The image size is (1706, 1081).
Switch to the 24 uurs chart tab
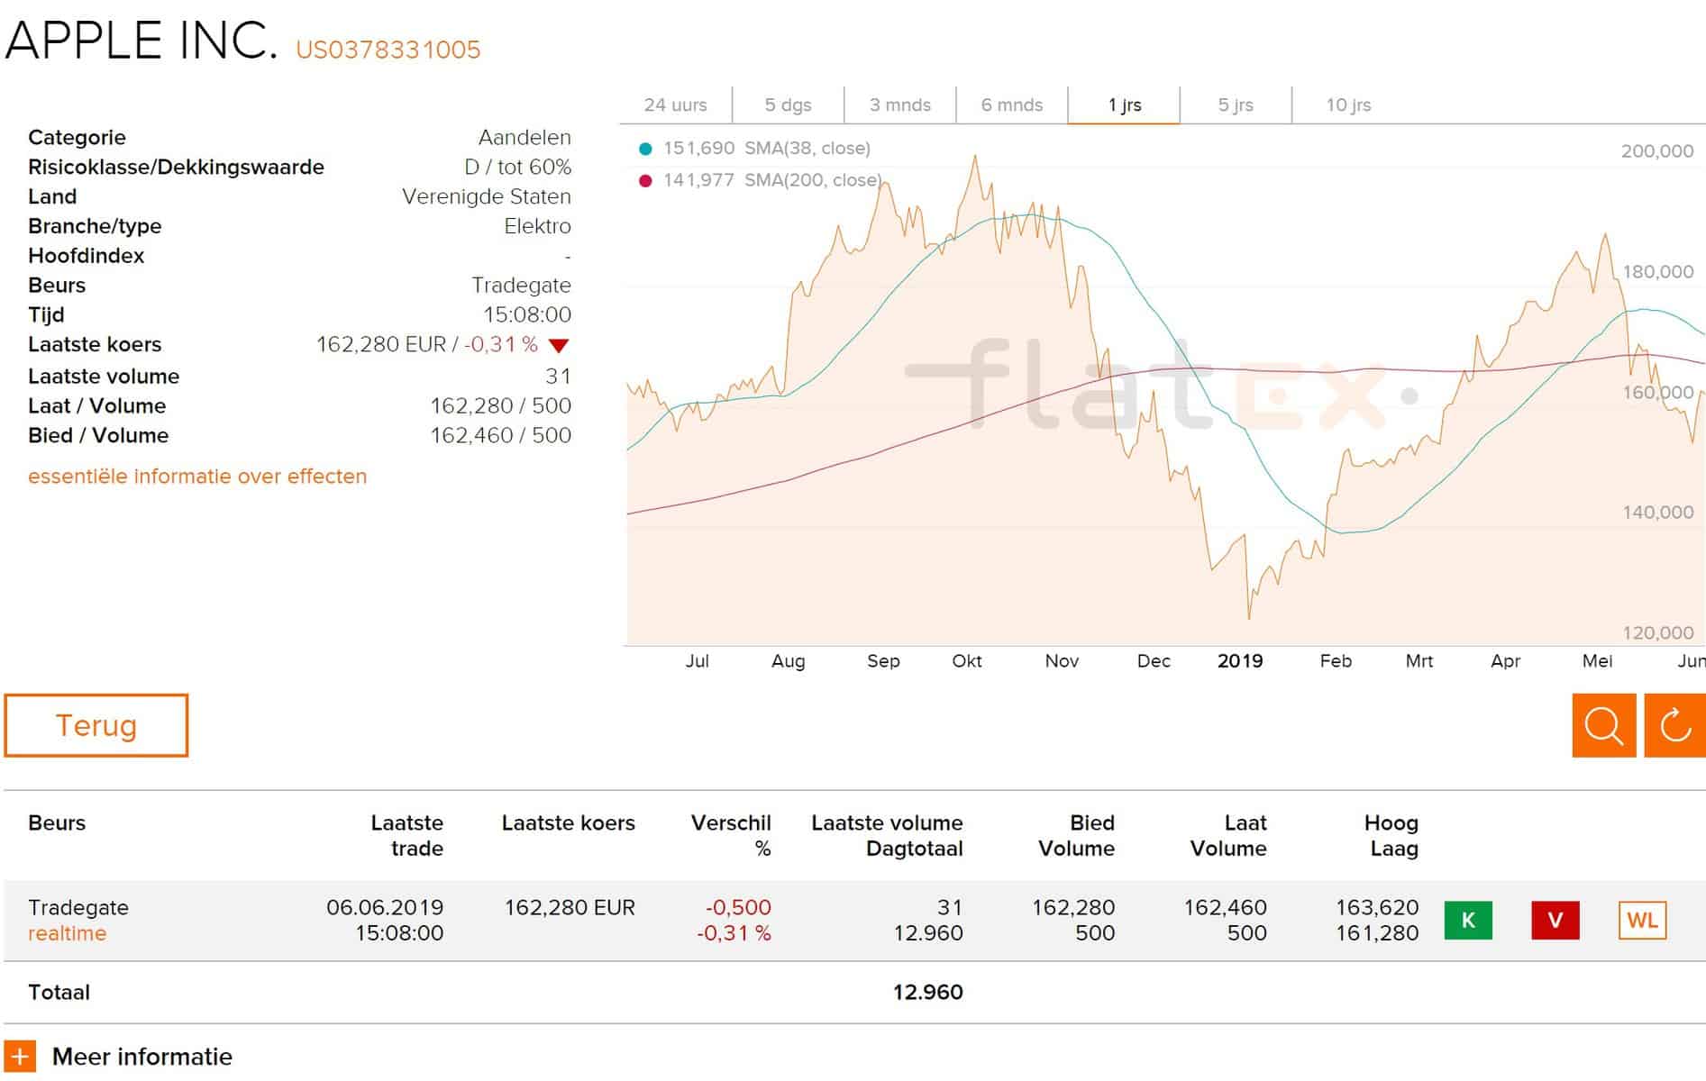point(675,104)
